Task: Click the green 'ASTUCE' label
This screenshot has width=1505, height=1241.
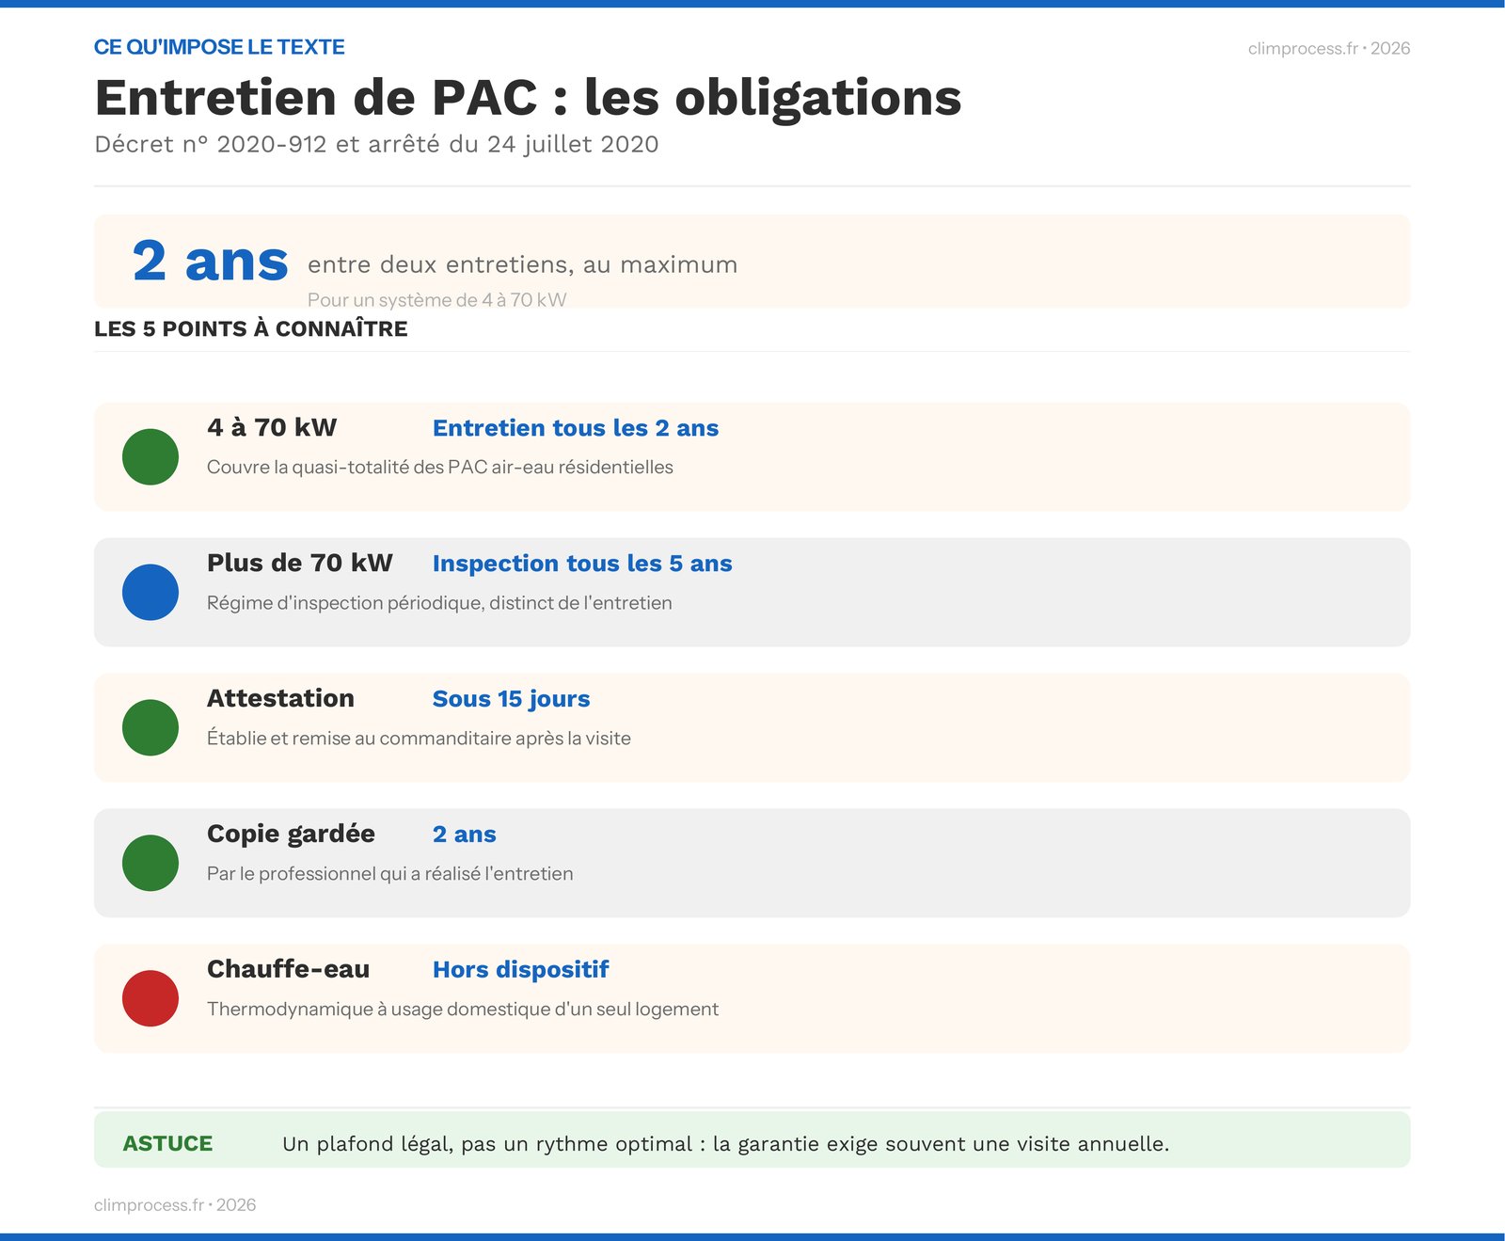Action: tap(167, 1144)
